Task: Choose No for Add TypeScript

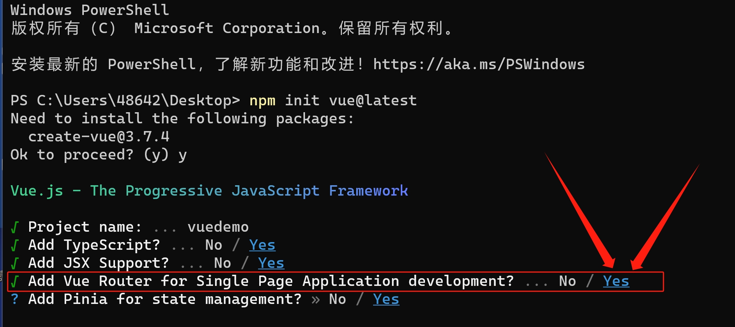Action: [x=213, y=245]
